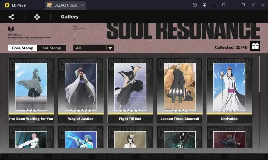Click the gallery vertical scrollbar

tap(260, 74)
